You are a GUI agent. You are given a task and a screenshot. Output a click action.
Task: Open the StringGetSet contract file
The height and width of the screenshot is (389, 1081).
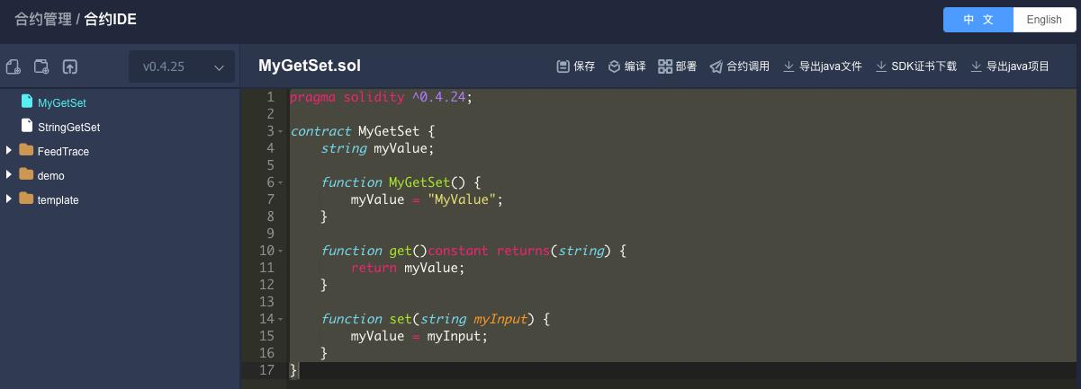pyautogui.click(x=68, y=128)
